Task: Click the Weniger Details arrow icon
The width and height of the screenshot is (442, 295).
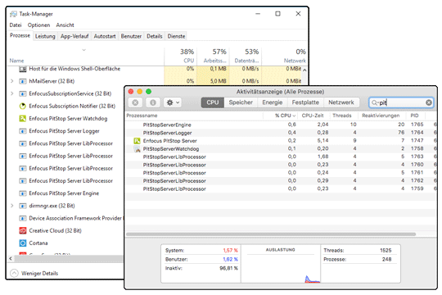Action: click(14, 273)
